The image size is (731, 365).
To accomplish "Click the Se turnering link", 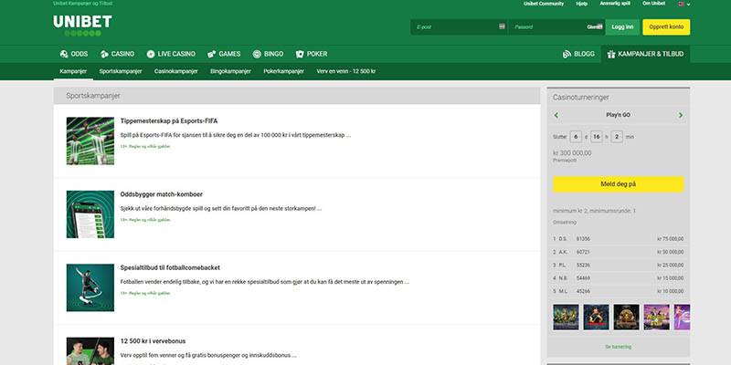I will click(x=619, y=347).
